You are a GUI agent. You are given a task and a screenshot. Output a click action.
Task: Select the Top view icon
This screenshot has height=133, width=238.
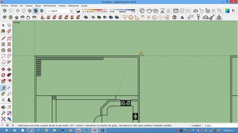click(x=11, y=17)
